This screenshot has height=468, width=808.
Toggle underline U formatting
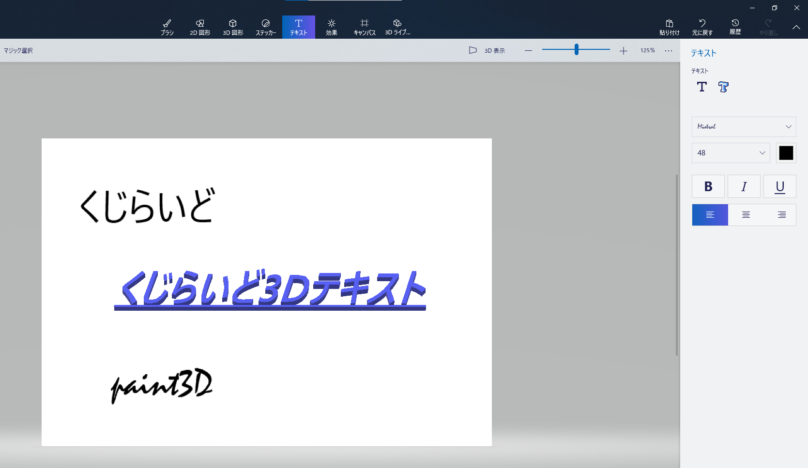[x=780, y=186]
